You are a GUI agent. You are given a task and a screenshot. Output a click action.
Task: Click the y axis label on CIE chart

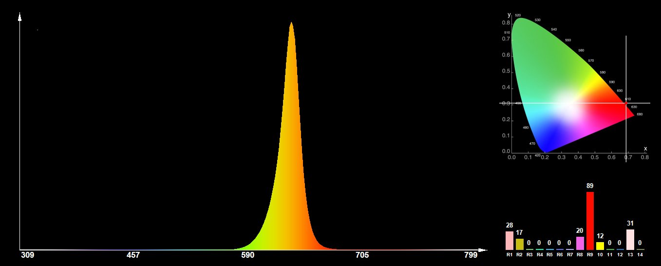click(x=509, y=15)
